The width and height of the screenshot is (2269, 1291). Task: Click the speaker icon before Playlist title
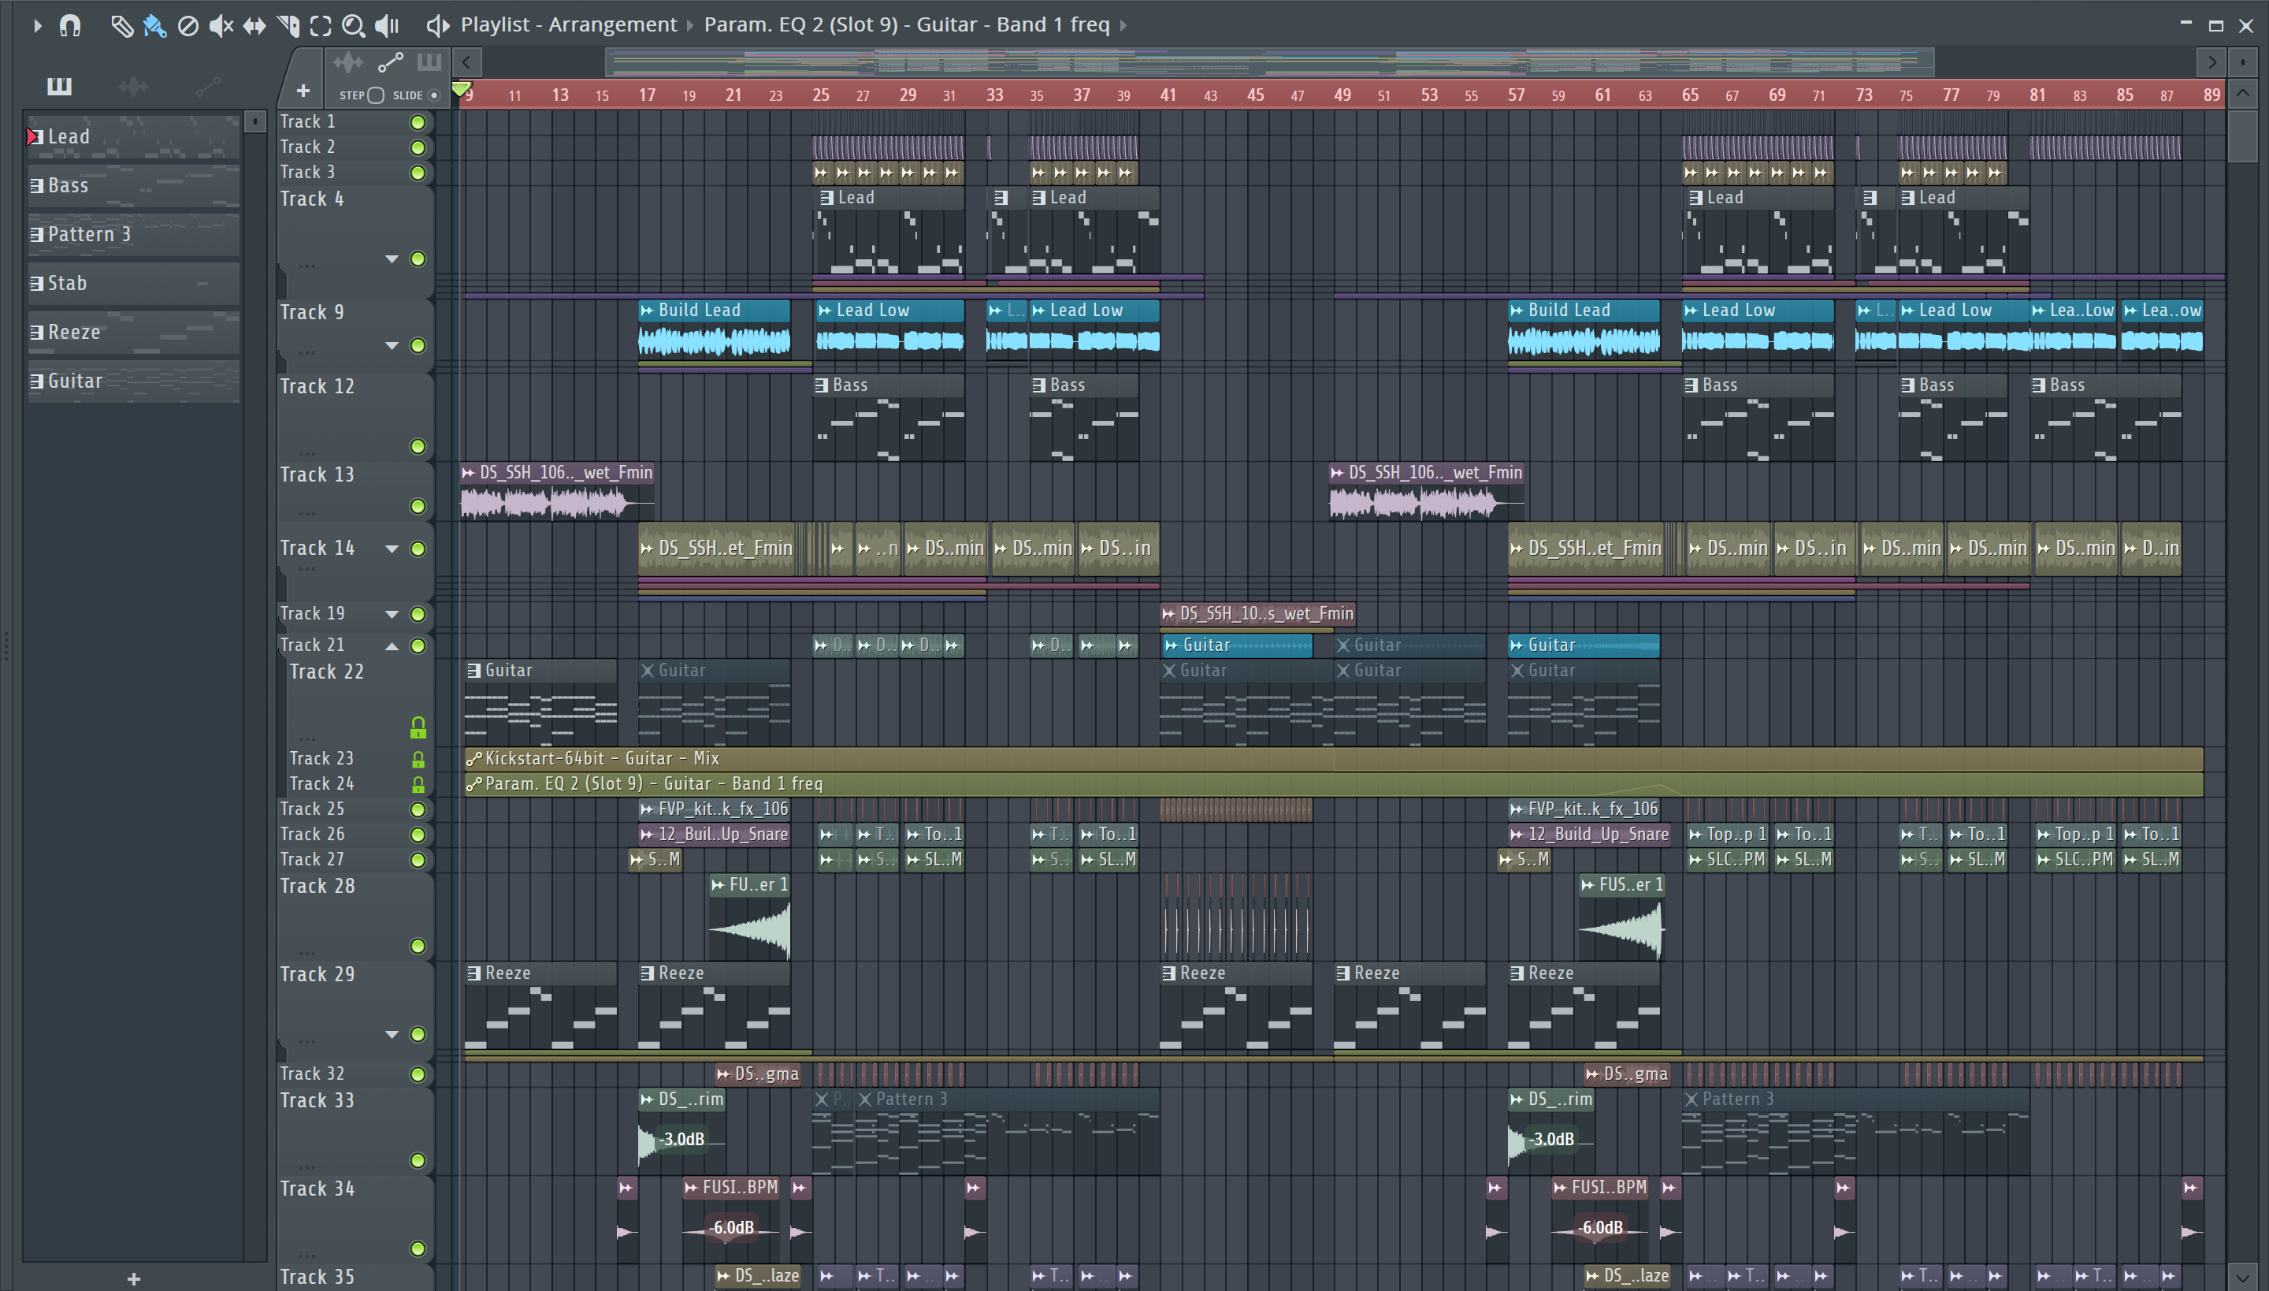point(437,26)
